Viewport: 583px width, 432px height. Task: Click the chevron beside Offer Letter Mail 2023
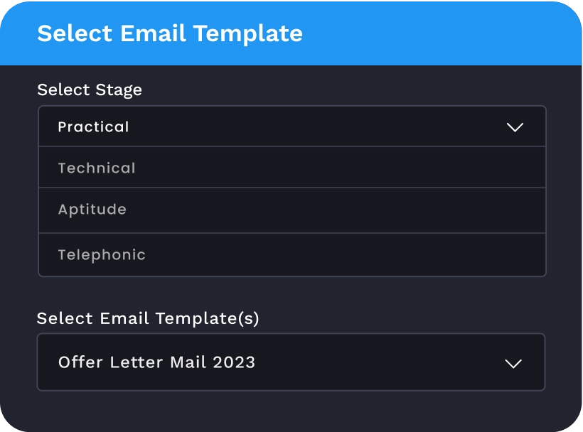click(513, 363)
